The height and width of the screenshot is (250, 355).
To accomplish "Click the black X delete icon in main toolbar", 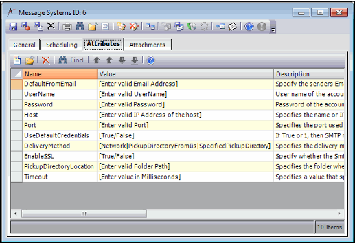I will 51,26.
